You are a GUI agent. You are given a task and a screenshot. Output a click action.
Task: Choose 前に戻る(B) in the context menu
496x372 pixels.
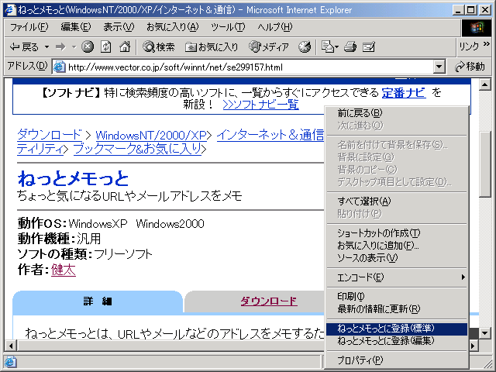coord(397,113)
